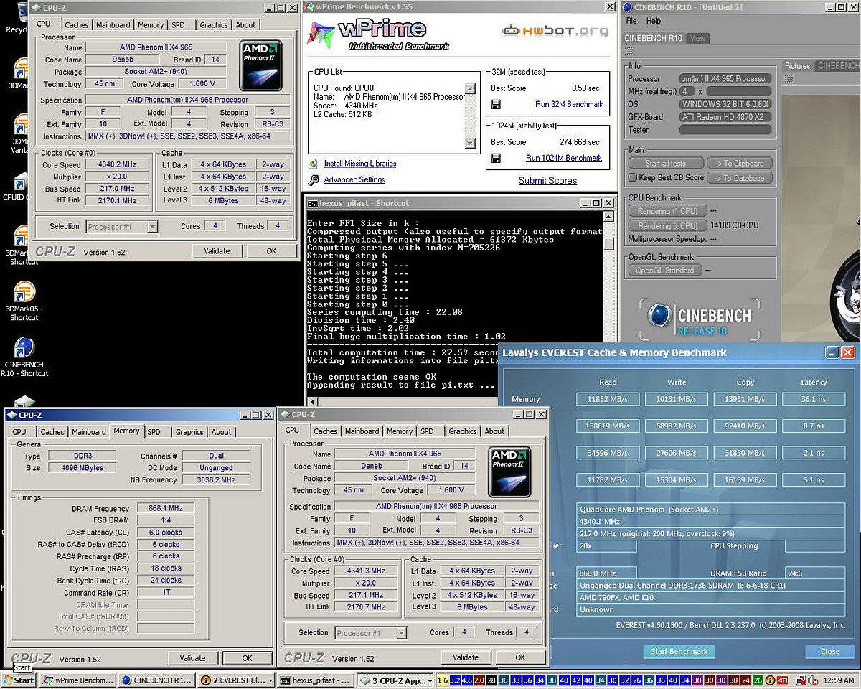Click OK in Memory CPU-Z window
The width and height of the screenshot is (861, 689).
(x=247, y=658)
